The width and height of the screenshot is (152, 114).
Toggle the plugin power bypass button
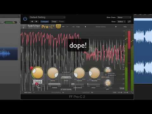pos(25,19)
